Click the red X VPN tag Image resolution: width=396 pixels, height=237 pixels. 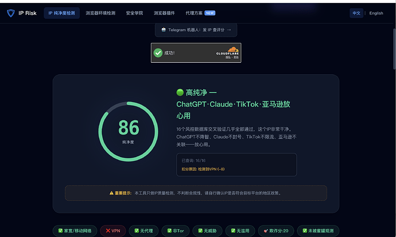(x=113, y=231)
